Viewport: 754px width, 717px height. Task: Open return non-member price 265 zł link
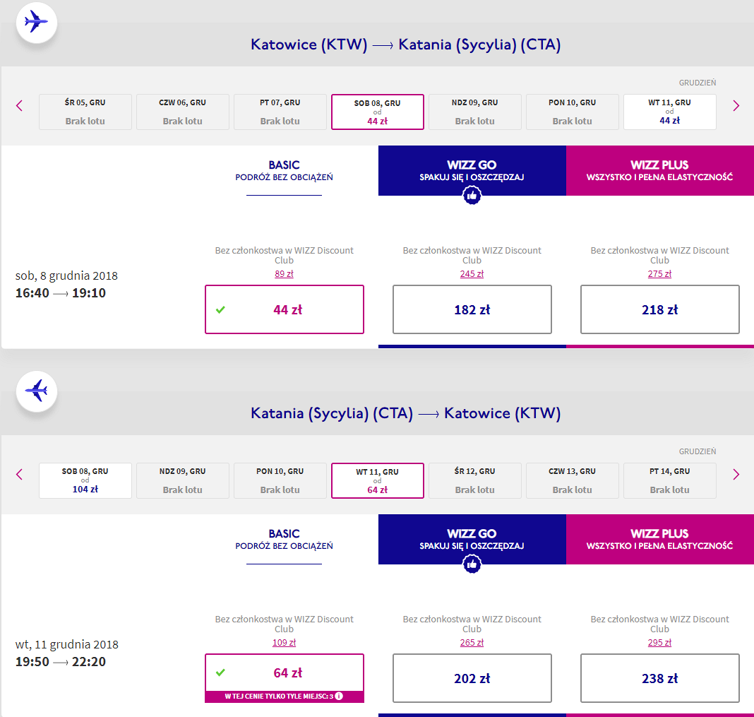tap(472, 642)
